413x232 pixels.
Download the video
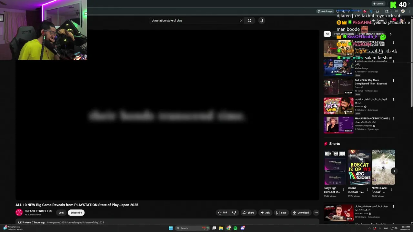point(301,213)
